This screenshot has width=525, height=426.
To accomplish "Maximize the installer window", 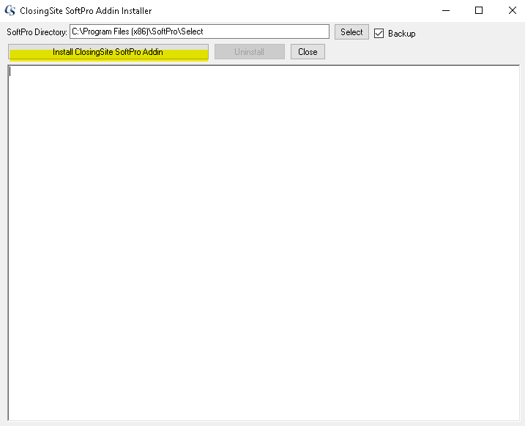I will point(479,11).
